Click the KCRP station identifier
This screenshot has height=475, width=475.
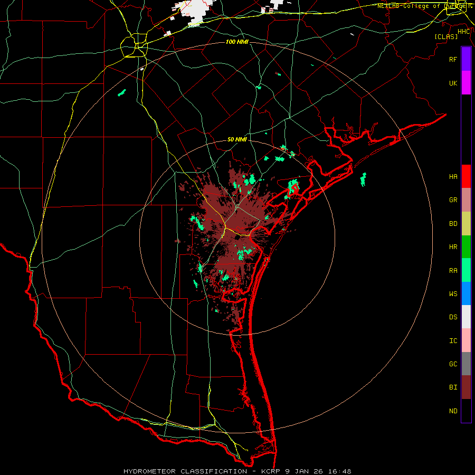[x=272, y=471]
